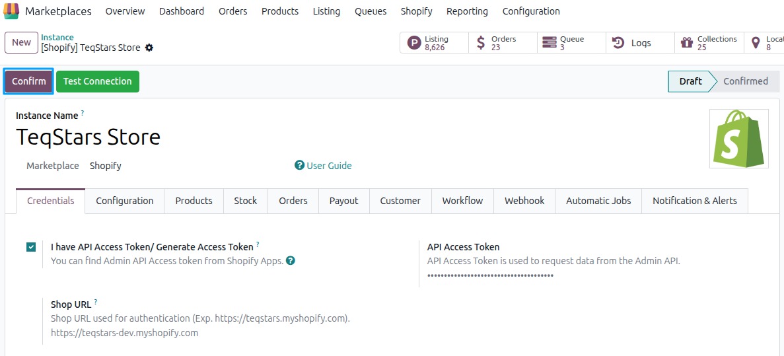Switch to the Workflow tab

point(462,201)
